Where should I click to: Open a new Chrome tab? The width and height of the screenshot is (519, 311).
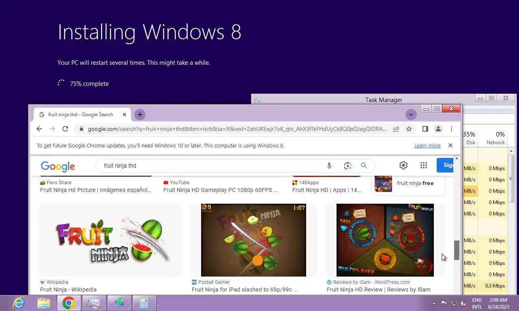click(x=140, y=115)
